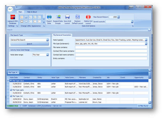Select the fifth skin thumbnail in top gallery row
Viewport: 163px width, 119px height.
pos(39,17)
